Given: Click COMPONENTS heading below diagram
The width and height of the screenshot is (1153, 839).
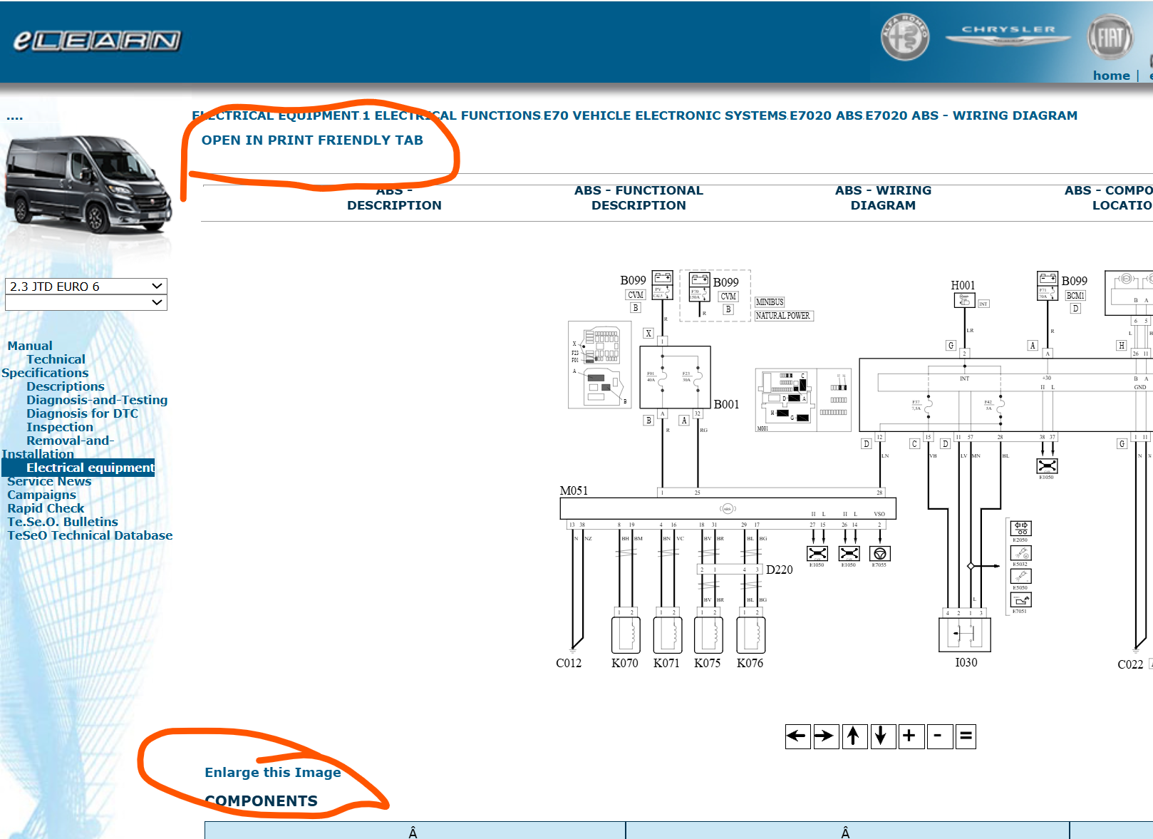Looking at the screenshot, I should tap(262, 801).
